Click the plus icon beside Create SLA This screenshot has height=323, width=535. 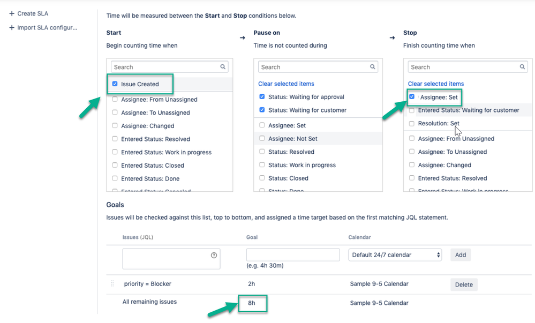[x=12, y=13]
